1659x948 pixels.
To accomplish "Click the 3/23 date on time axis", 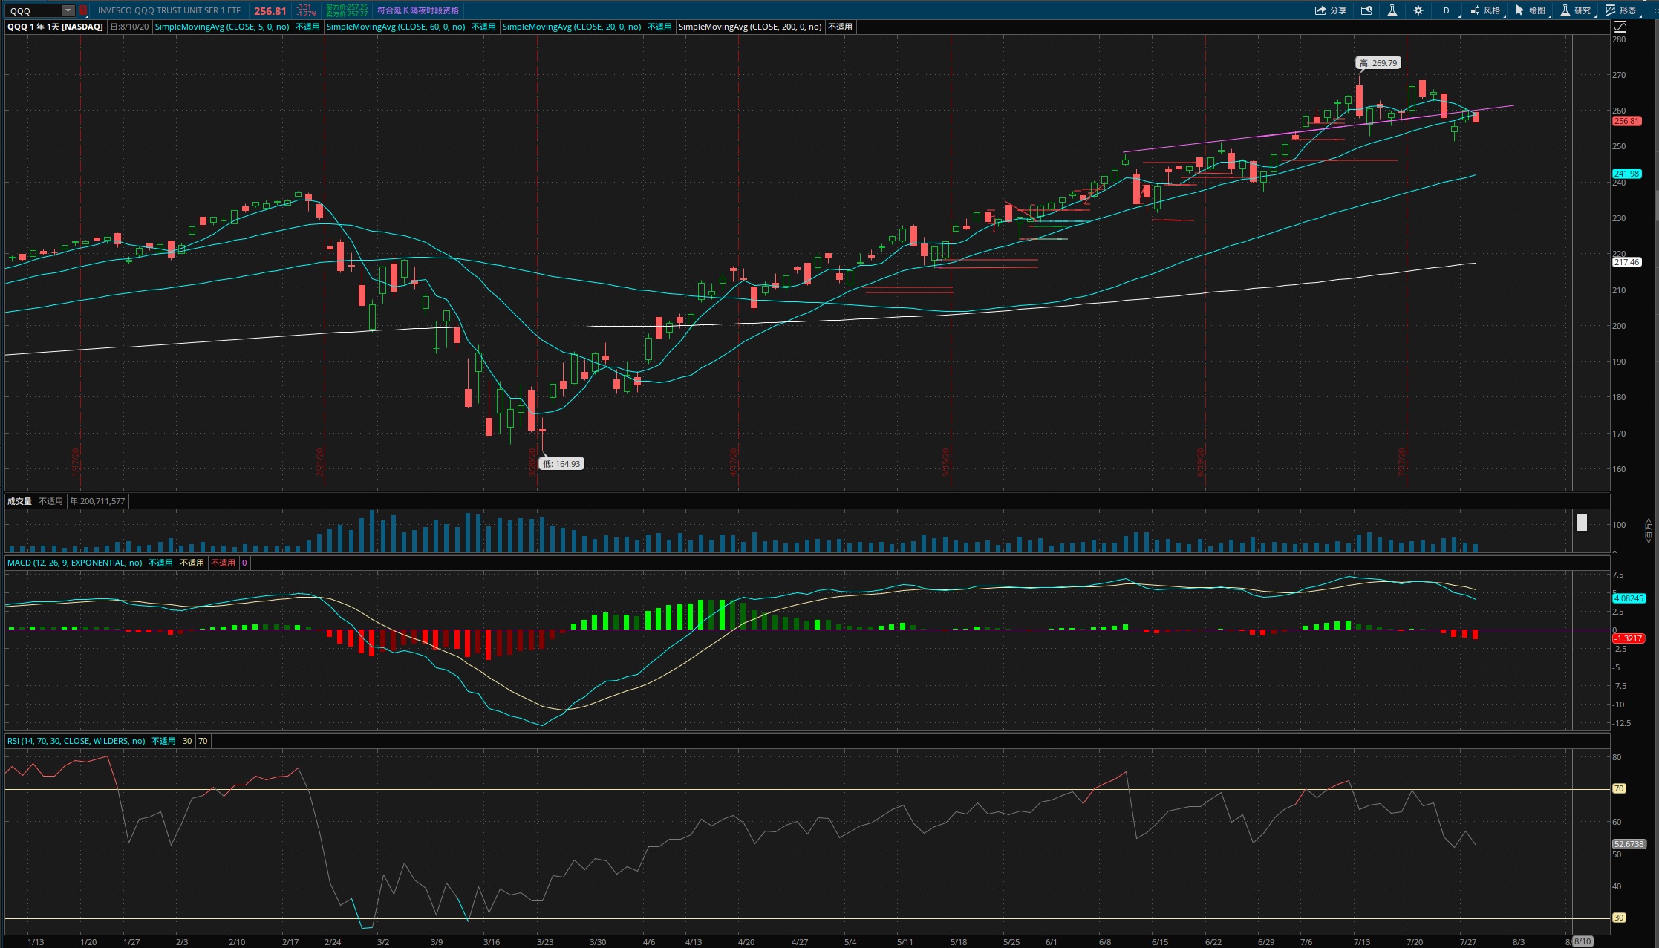I will pos(545,942).
